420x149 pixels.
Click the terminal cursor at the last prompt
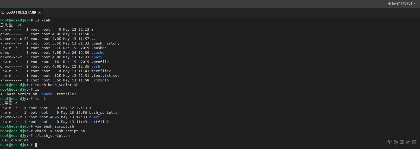coord(36,145)
